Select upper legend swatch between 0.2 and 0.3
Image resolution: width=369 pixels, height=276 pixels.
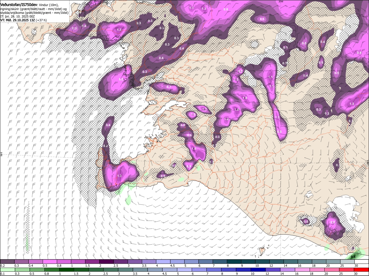(7, 262)
